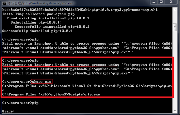This screenshot has height=115, width=180.
Task: Open the cmd.exe system menu icon
Action: 4,3
